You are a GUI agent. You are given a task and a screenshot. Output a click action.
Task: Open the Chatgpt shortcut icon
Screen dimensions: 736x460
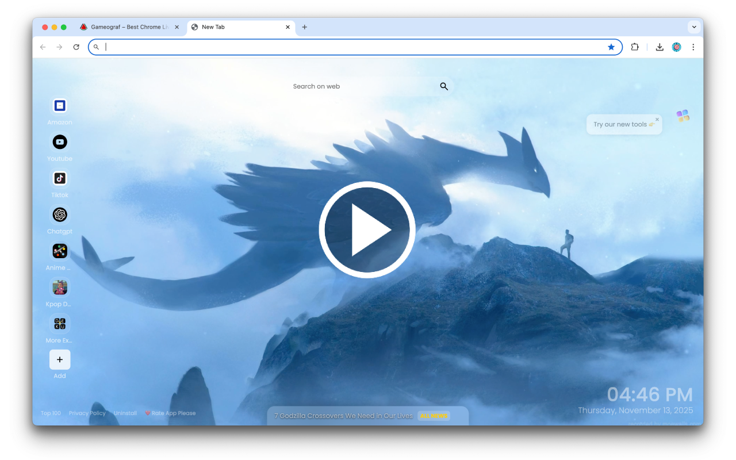(60, 214)
